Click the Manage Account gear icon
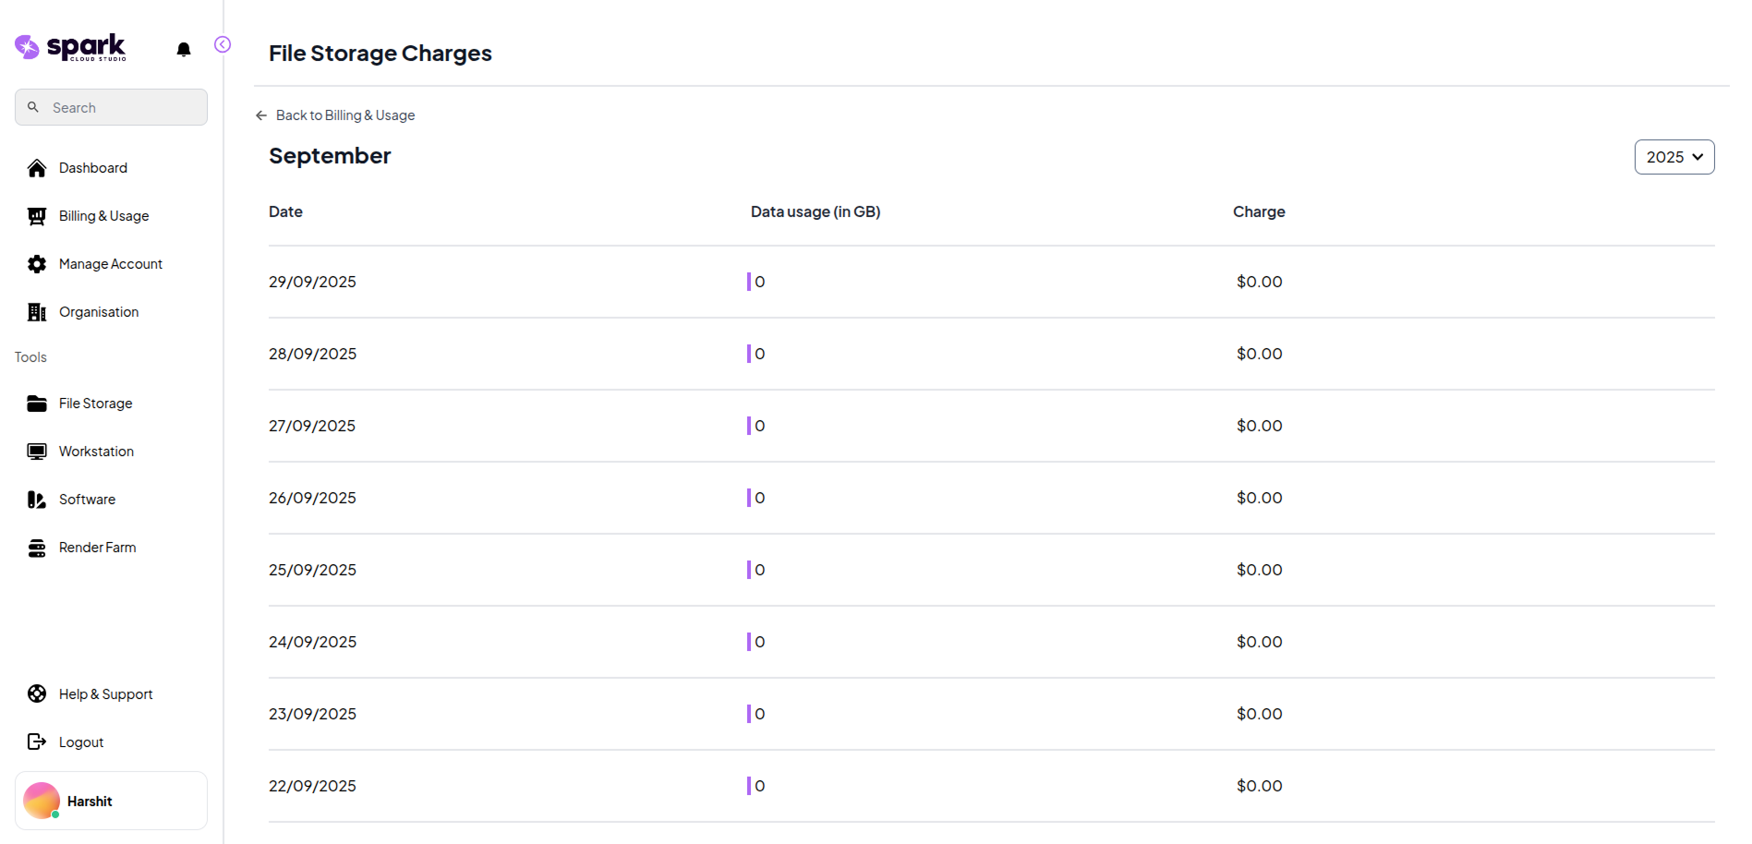This screenshot has height=844, width=1752. click(x=37, y=264)
